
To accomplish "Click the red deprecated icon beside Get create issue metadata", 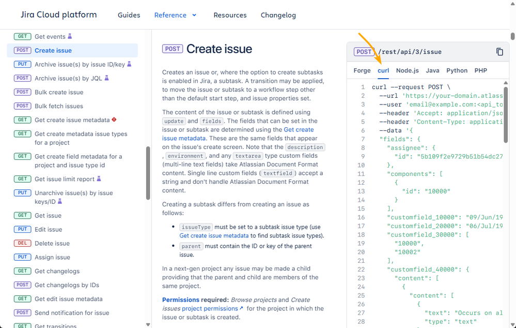I will coord(114,120).
